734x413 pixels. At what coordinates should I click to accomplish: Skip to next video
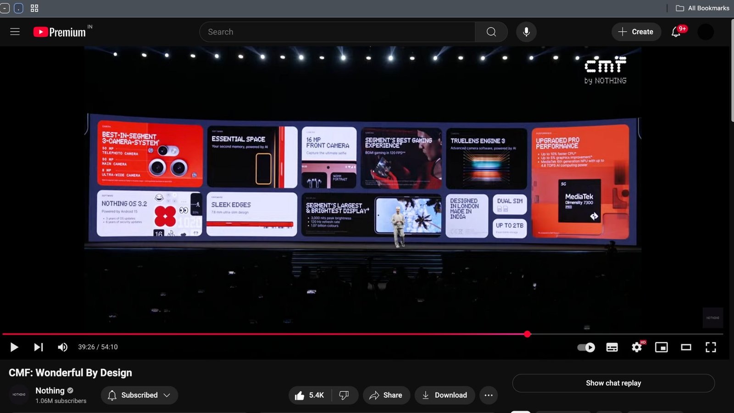coord(39,347)
